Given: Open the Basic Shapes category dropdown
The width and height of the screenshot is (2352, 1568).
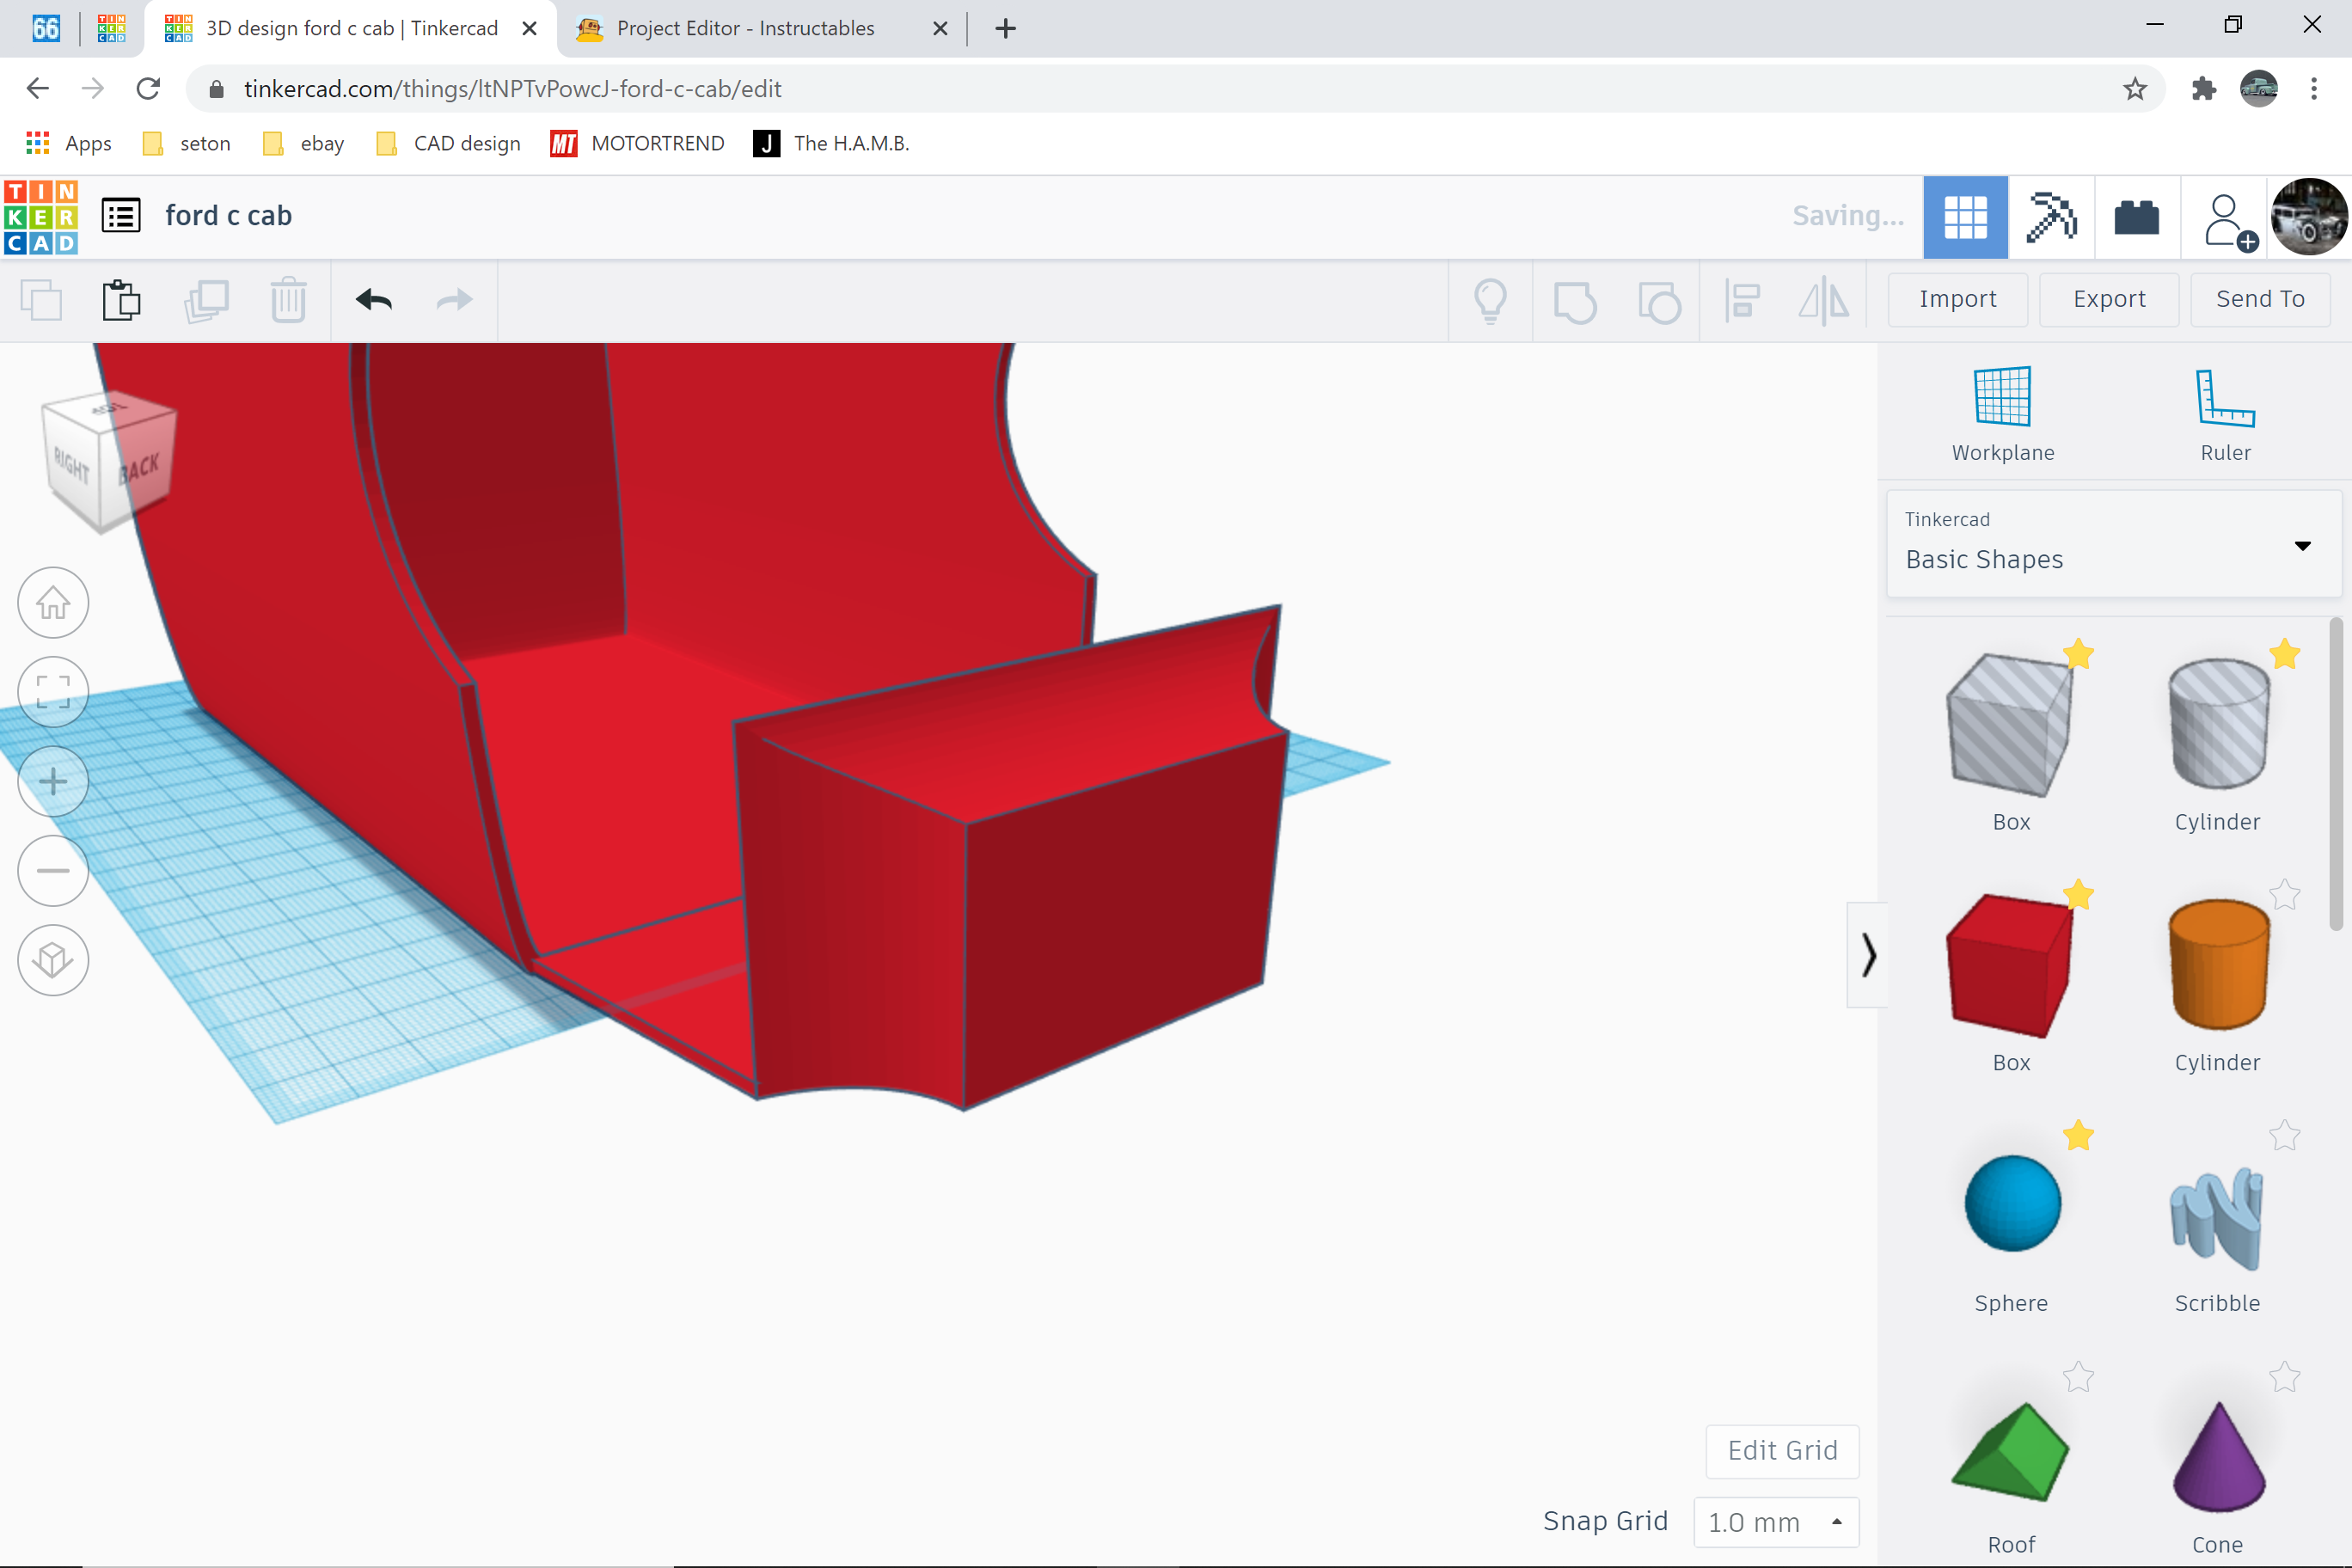Looking at the screenshot, I should (x=2113, y=544).
